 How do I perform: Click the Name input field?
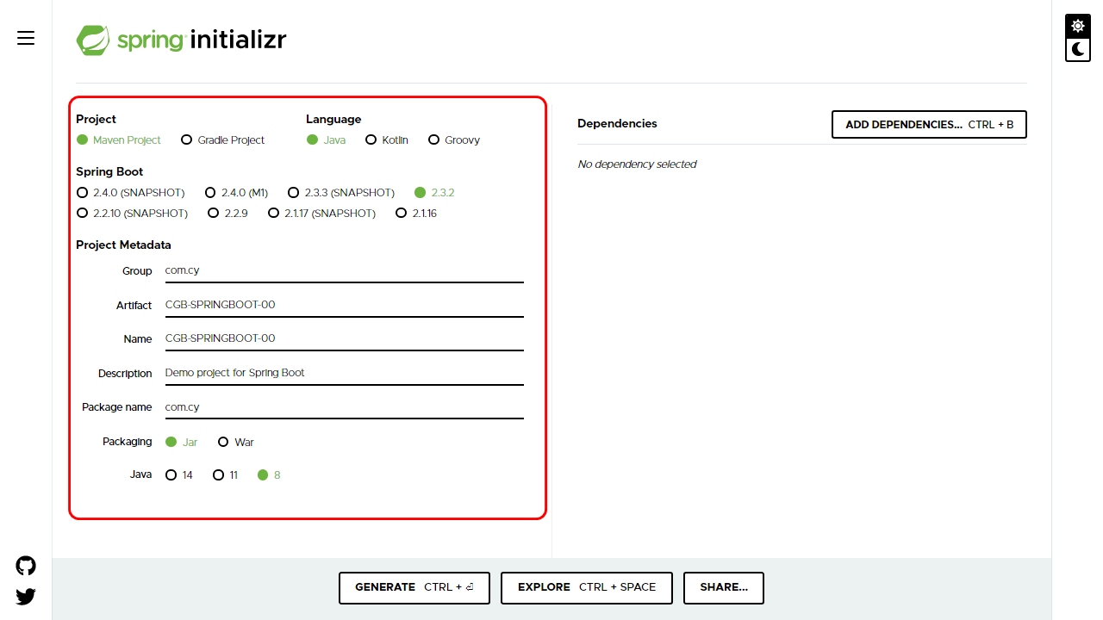[x=344, y=338]
